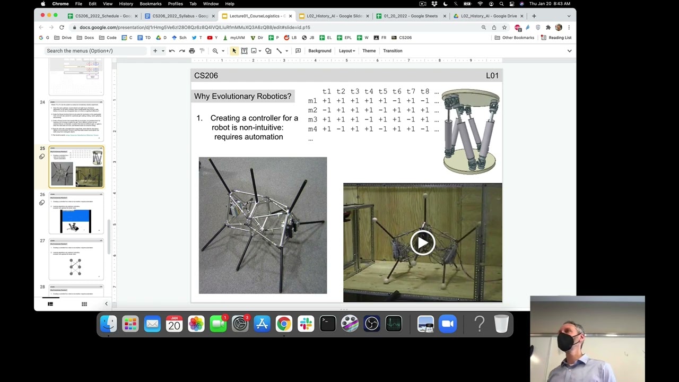This screenshot has width=679, height=382.
Task: Open the History menu in menu bar
Action: point(126,4)
